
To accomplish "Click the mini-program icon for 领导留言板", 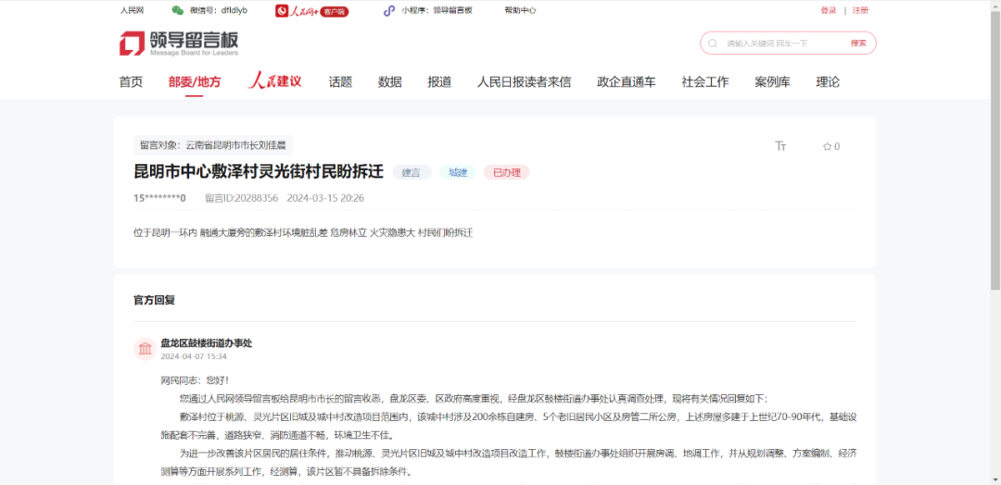I will (x=389, y=10).
